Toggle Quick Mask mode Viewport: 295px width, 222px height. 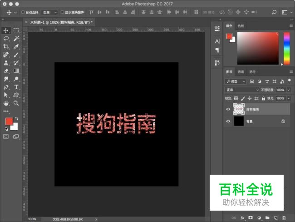pos(6,136)
